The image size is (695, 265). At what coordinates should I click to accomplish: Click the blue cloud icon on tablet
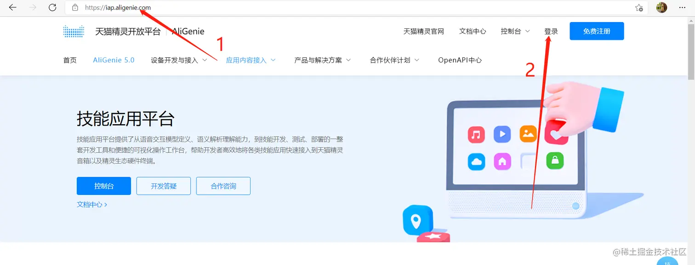(477, 161)
